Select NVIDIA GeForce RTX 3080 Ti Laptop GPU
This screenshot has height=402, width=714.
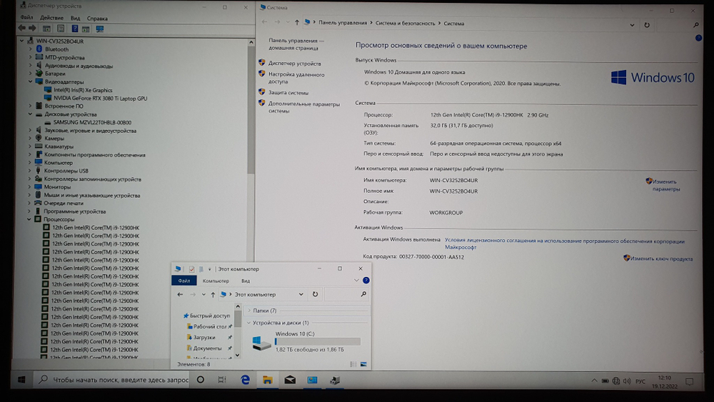click(x=100, y=98)
